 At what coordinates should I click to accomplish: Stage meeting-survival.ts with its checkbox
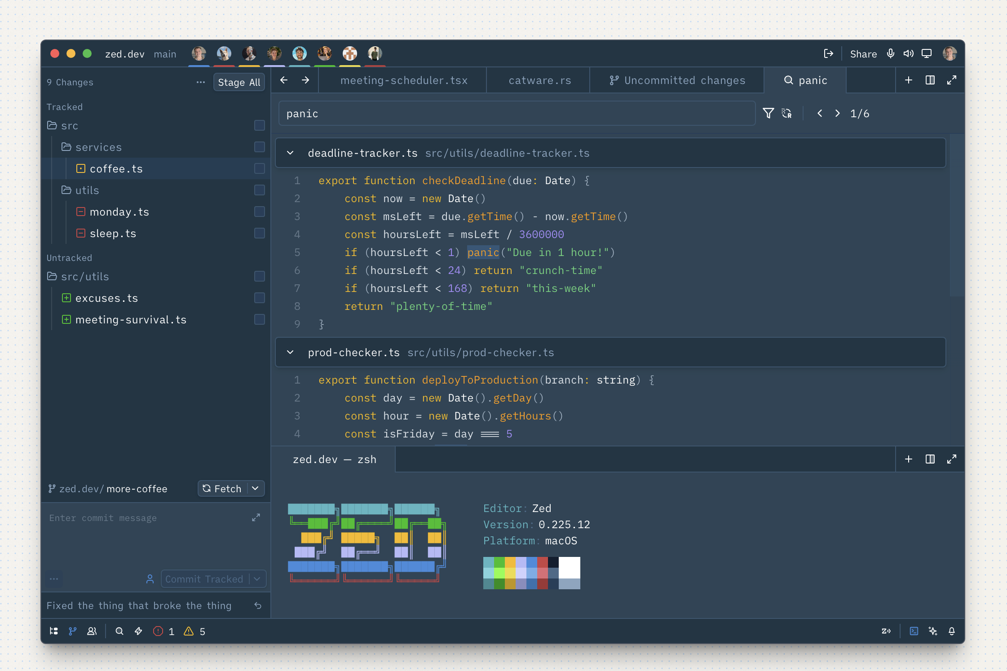coord(260,319)
